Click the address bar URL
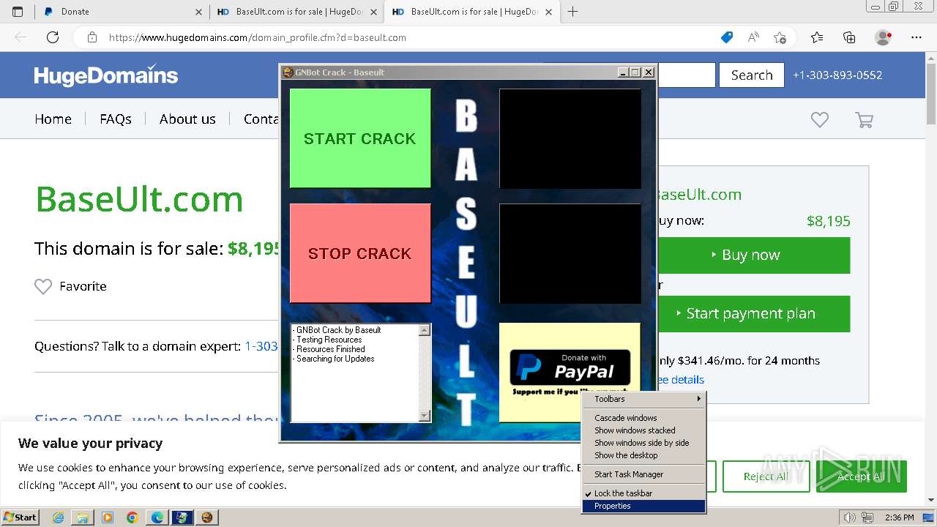The image size is (937, 527). 257,37
